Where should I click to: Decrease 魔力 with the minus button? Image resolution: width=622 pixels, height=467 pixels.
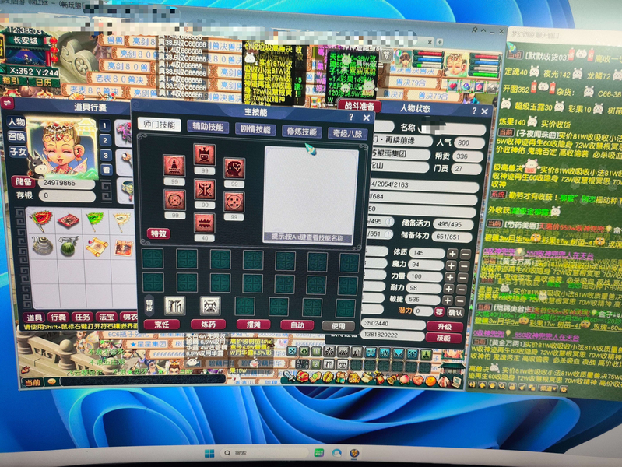pos(464,265)
